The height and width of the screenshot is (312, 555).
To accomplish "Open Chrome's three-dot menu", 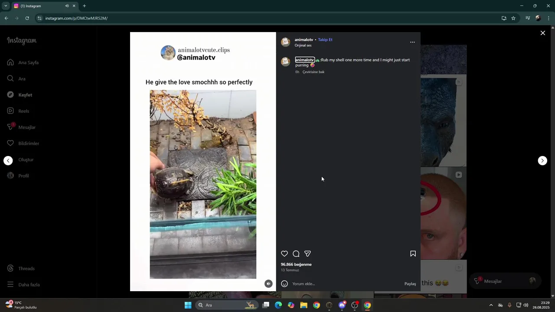I will tap(549, 18).
